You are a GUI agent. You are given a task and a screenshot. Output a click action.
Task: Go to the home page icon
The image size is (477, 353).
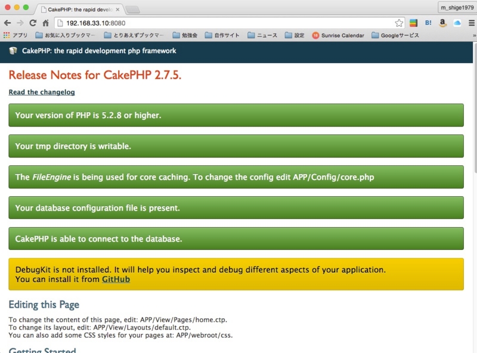click(x=46, y=23)
